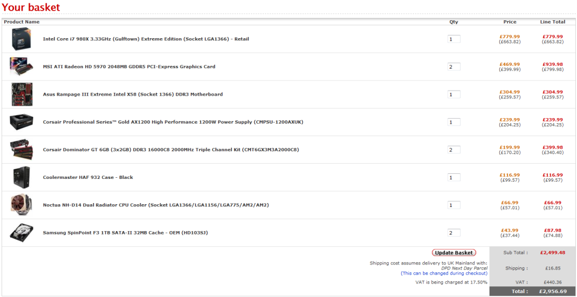This screenshot has height=297, width=577.
Task: Click 'VAT is being charged at 17.50%' text
Action: tap(452, 282)
